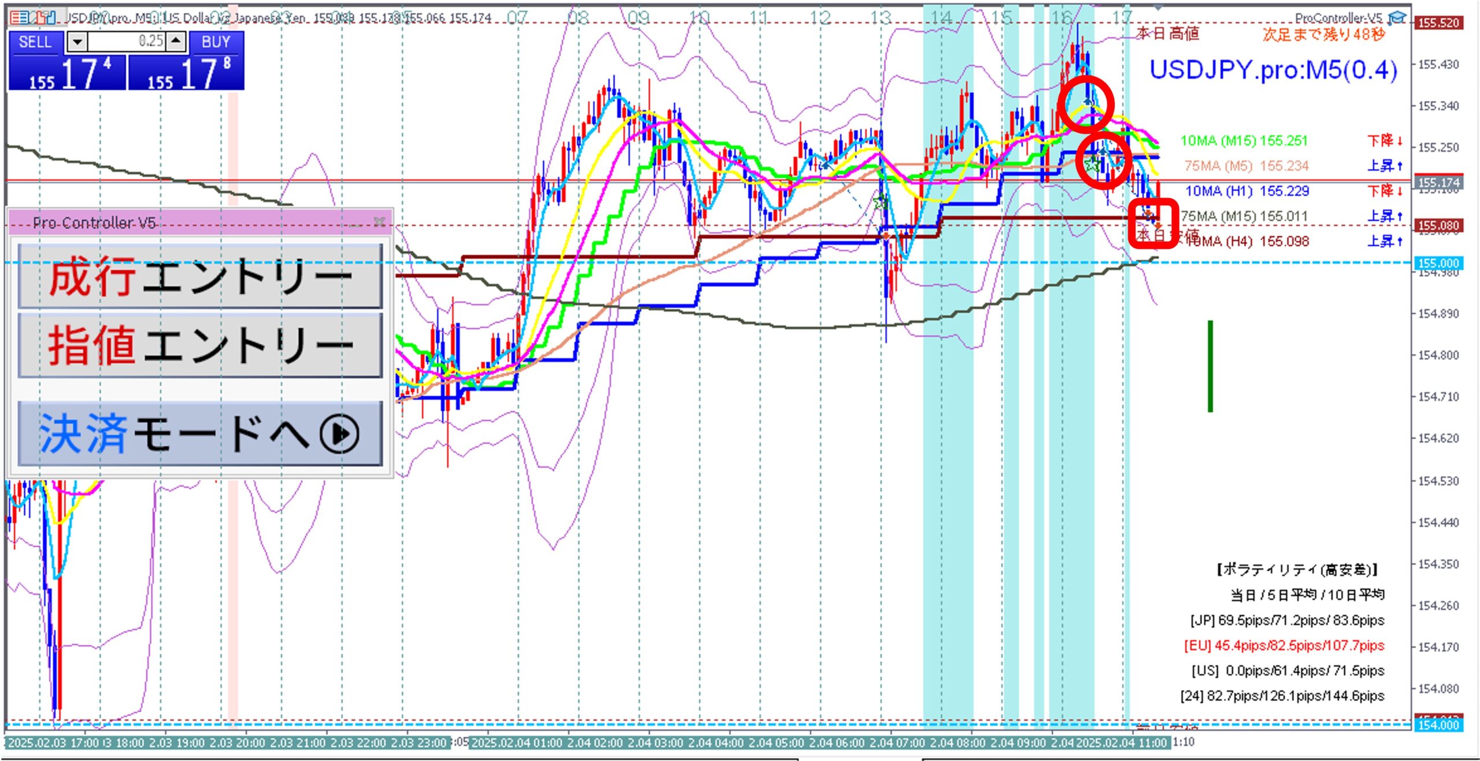Click the 154.000 cyan price label
Screen dimensions: 1480x761
[x=1438, y=725]
